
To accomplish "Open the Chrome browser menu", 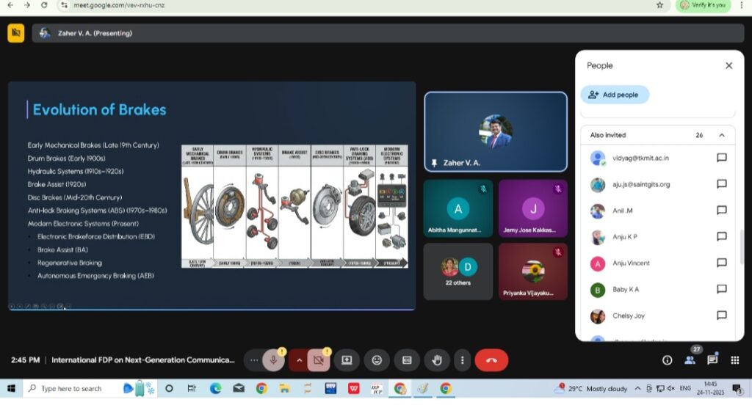I will tap(741, 5).
